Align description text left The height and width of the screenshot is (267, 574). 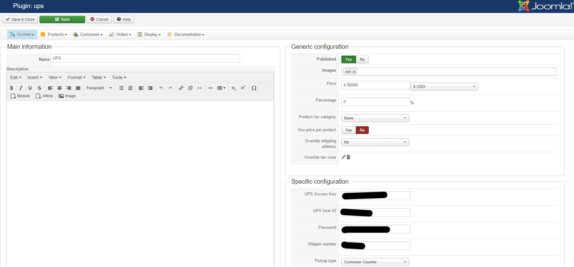tap(50, 88)
